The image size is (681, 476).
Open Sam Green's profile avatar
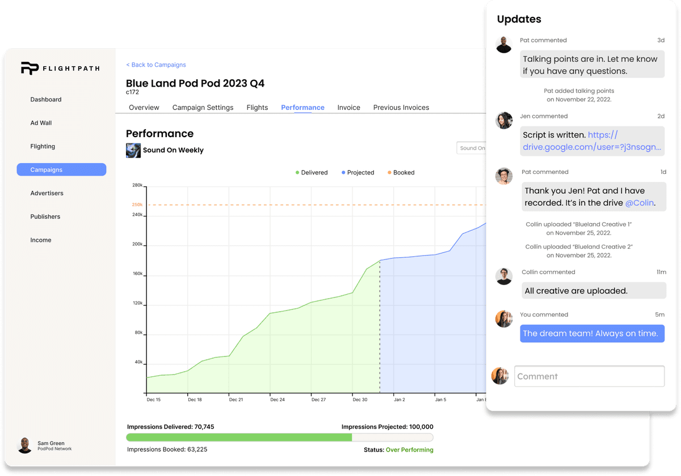tap(24, 445)
